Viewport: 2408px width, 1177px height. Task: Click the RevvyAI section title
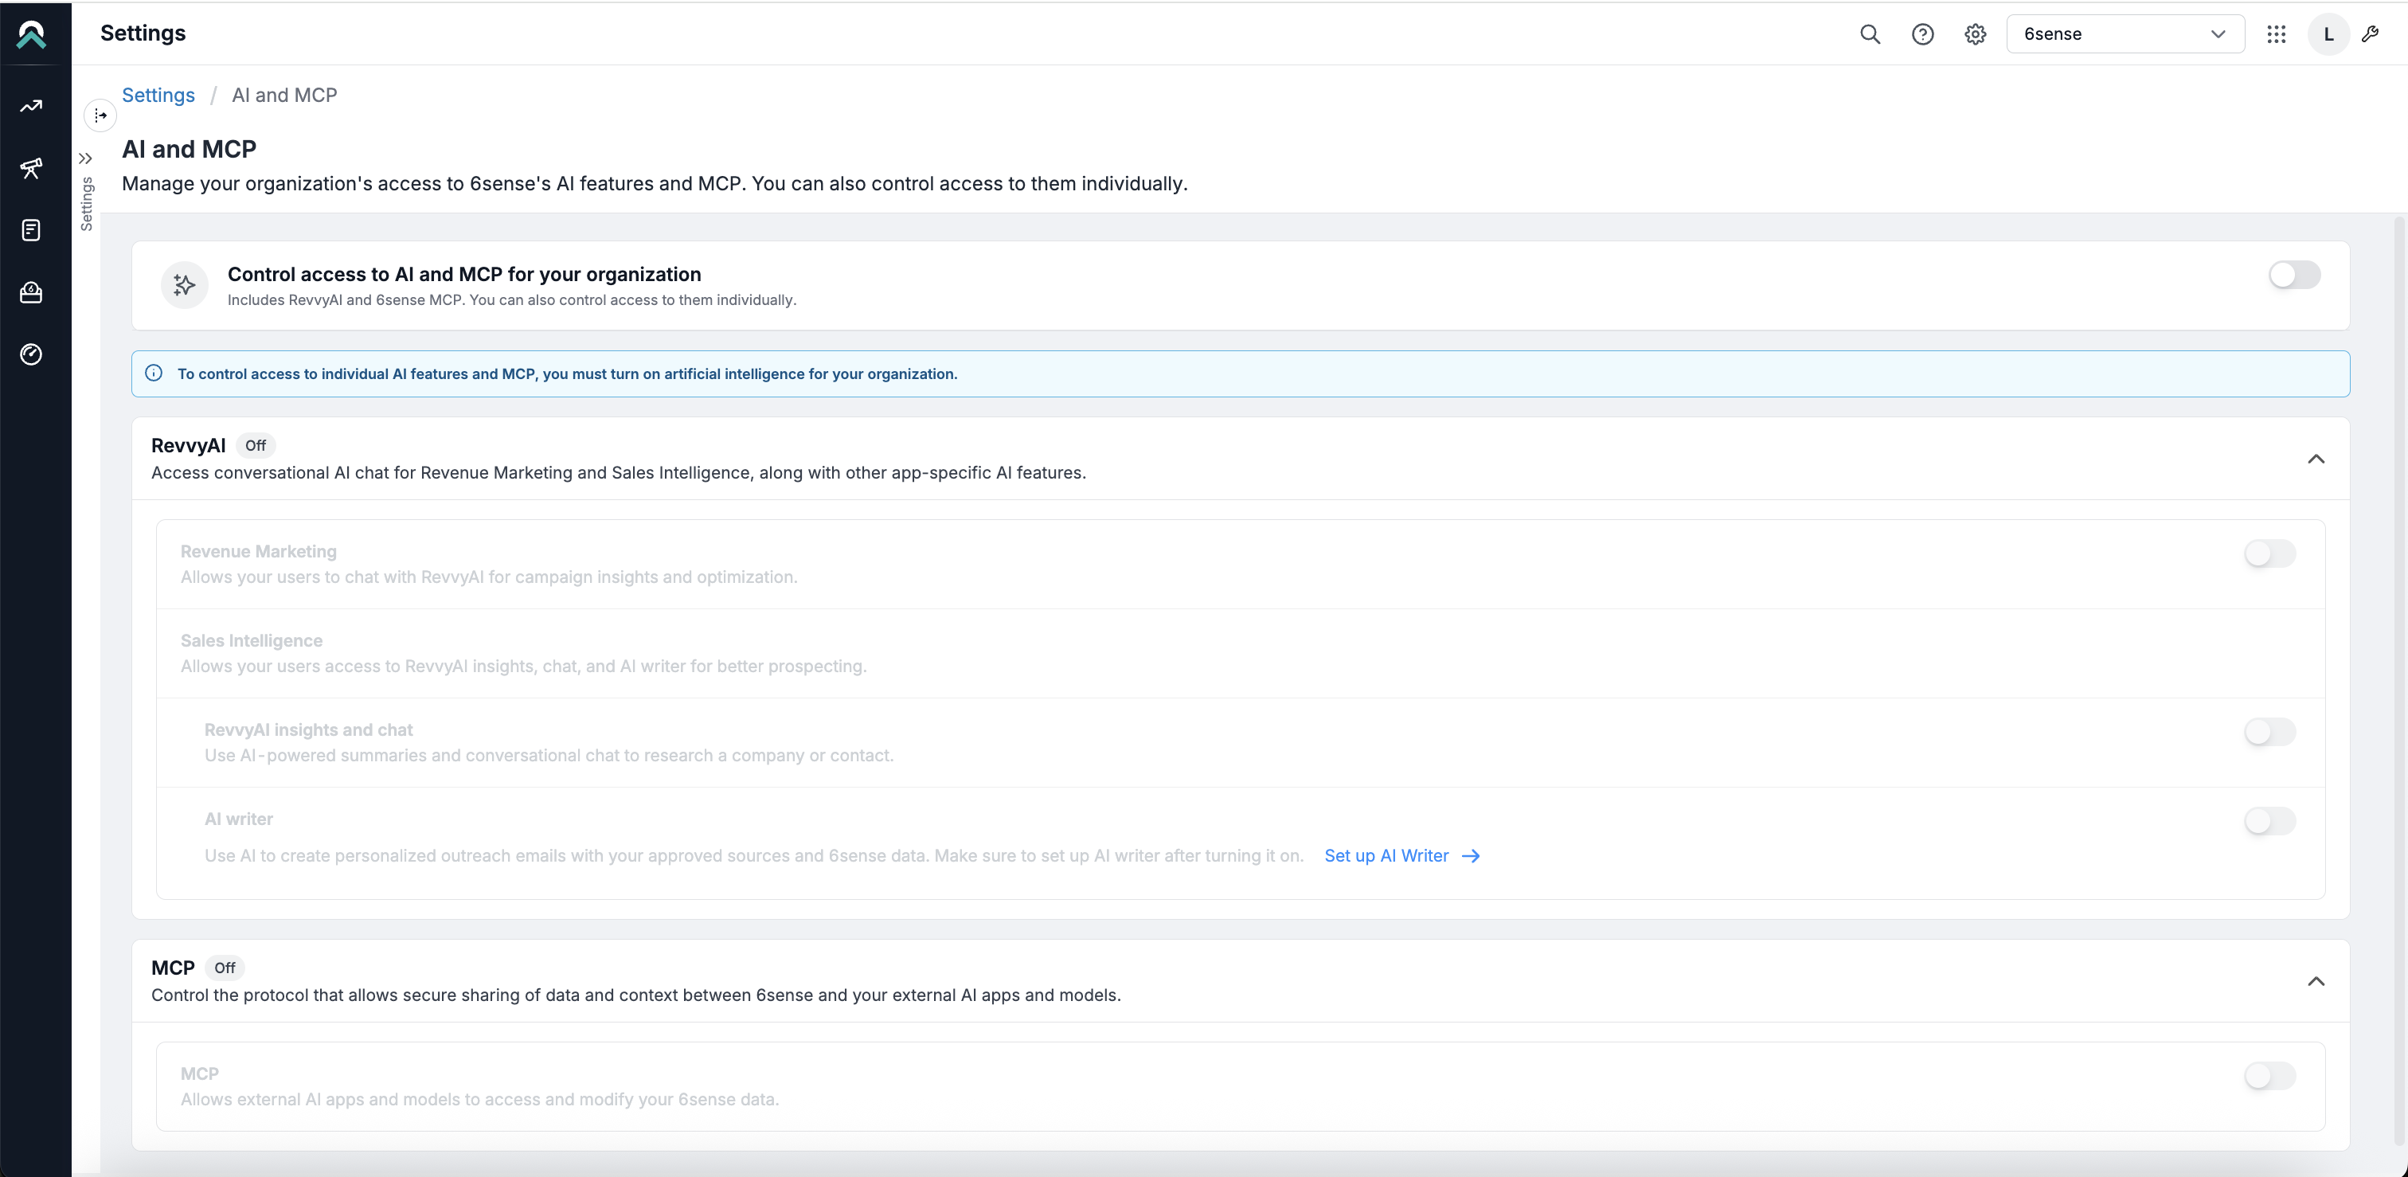tap(188, 445)
